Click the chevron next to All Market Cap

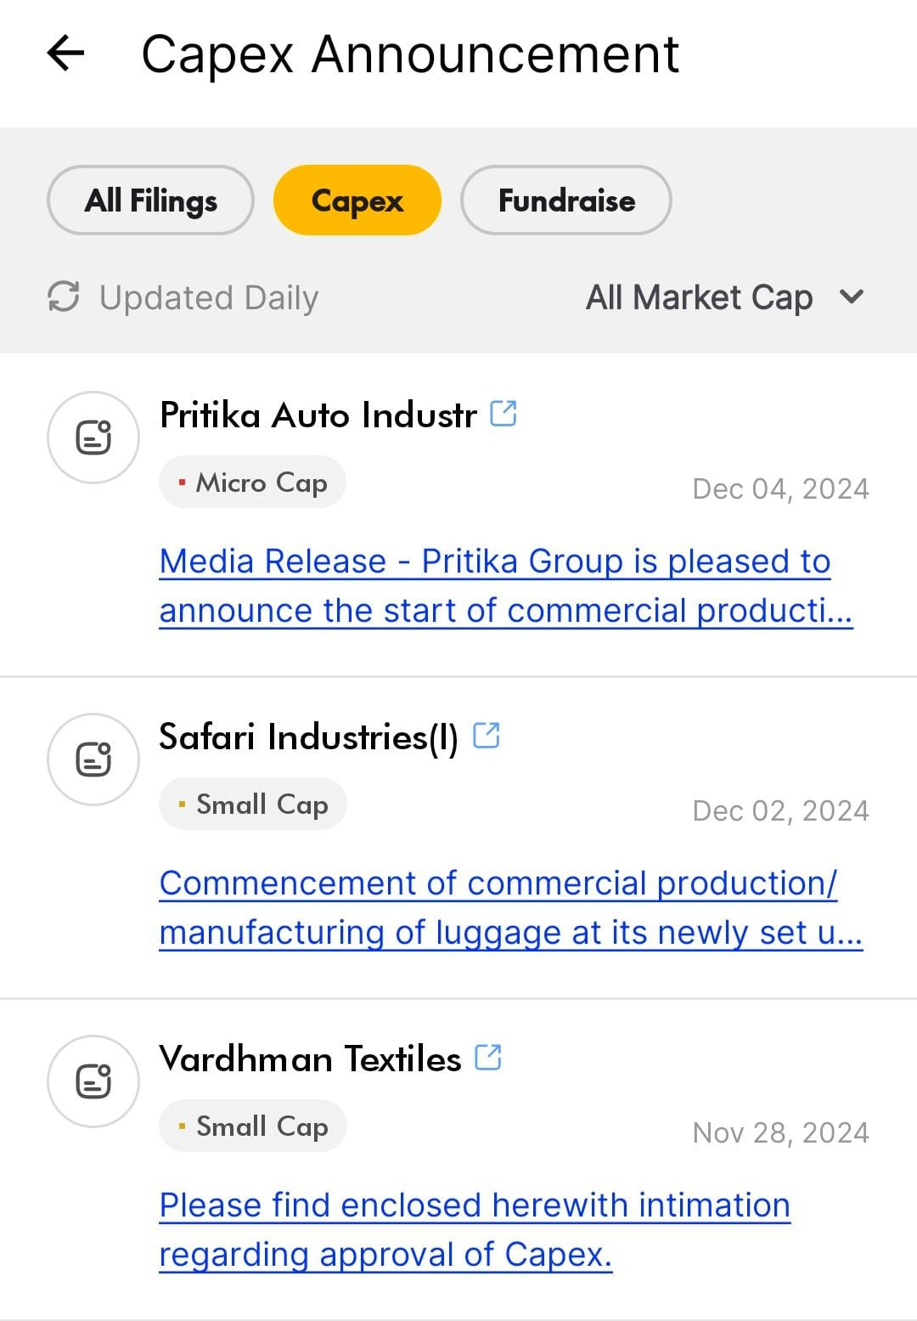(x=851, y=296)
